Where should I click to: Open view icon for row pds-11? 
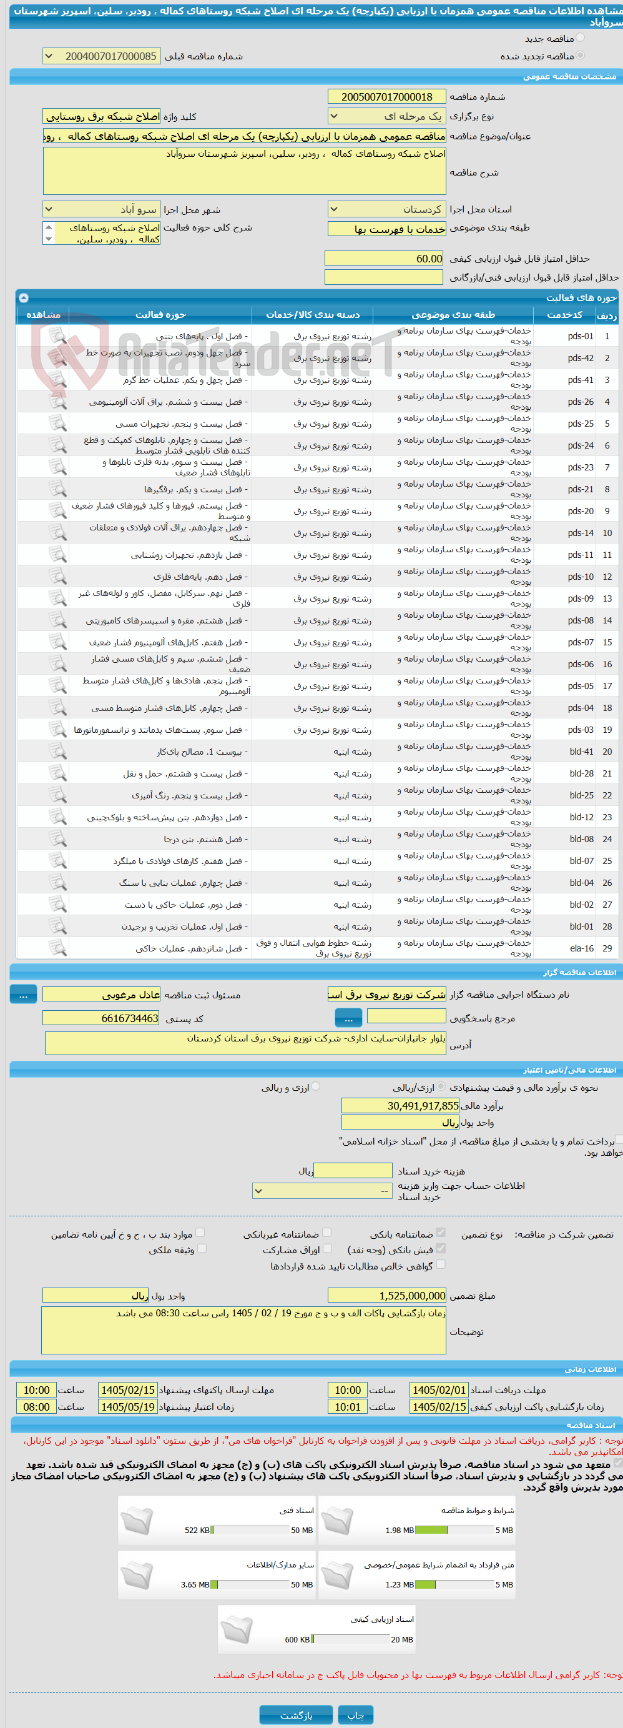[57, 555]
